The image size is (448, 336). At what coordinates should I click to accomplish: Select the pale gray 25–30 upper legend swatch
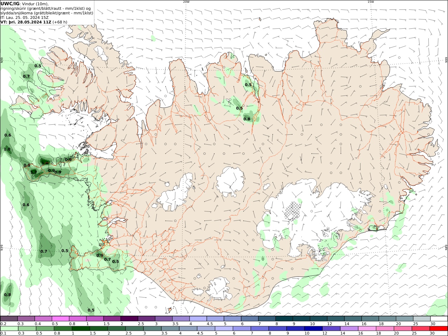pyautogui.click(x=422, y=318)
